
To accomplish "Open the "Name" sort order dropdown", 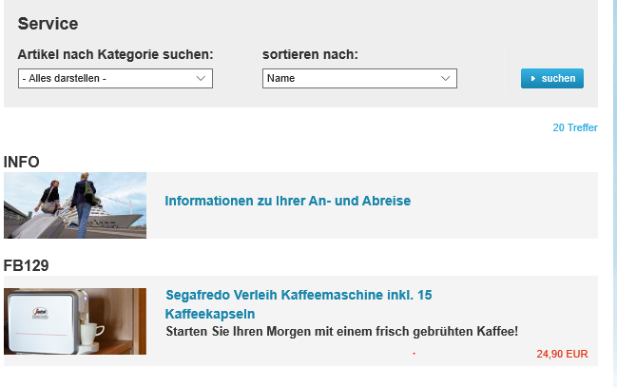I will pos(358,79).
